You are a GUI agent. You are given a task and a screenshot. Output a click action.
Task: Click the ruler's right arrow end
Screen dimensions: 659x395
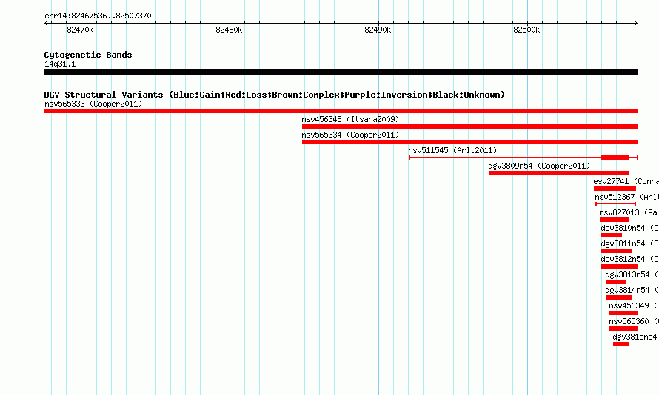pos(635,23)
